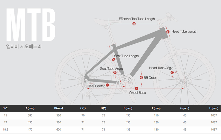Select the A(mm) column header
221x140 pixels.
[30, 108]
